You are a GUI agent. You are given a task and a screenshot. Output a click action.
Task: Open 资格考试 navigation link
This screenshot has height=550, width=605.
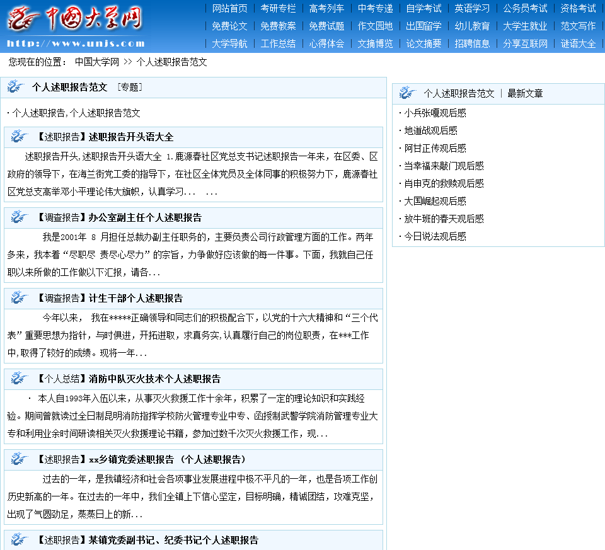pyautogui.click(x=578, y=8)
